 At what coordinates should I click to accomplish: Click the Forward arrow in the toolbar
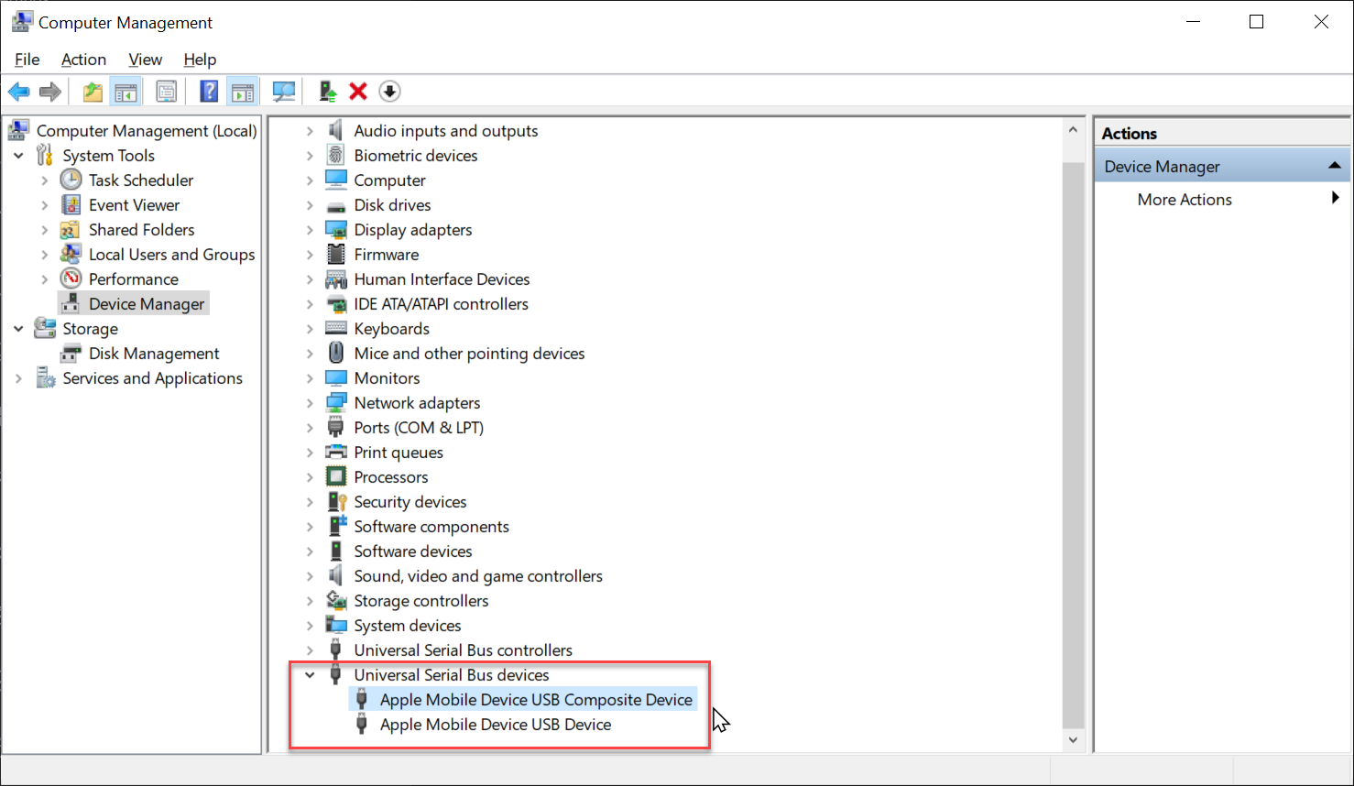click(50, 92)
